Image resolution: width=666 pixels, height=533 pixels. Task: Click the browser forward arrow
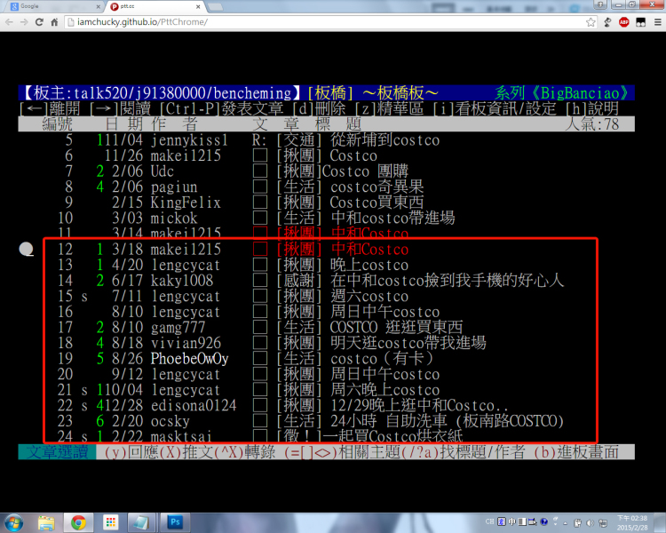tap(24, 22)
